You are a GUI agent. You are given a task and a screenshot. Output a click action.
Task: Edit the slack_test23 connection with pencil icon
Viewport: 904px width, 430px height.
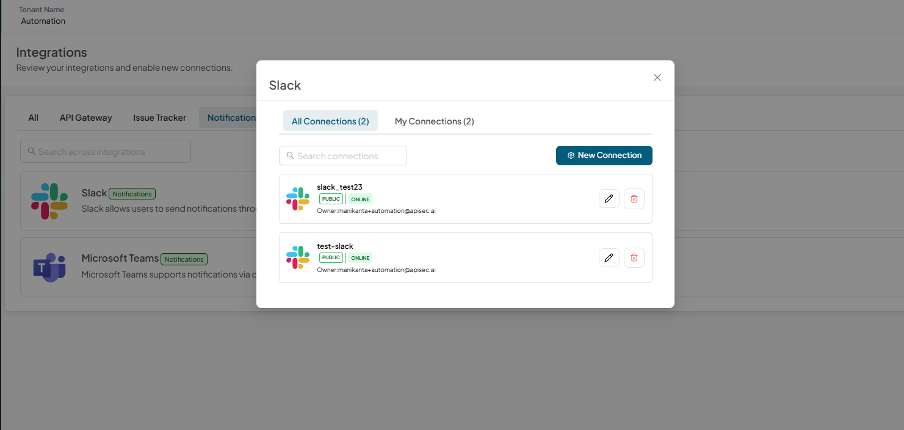click(x=609, y=199)
